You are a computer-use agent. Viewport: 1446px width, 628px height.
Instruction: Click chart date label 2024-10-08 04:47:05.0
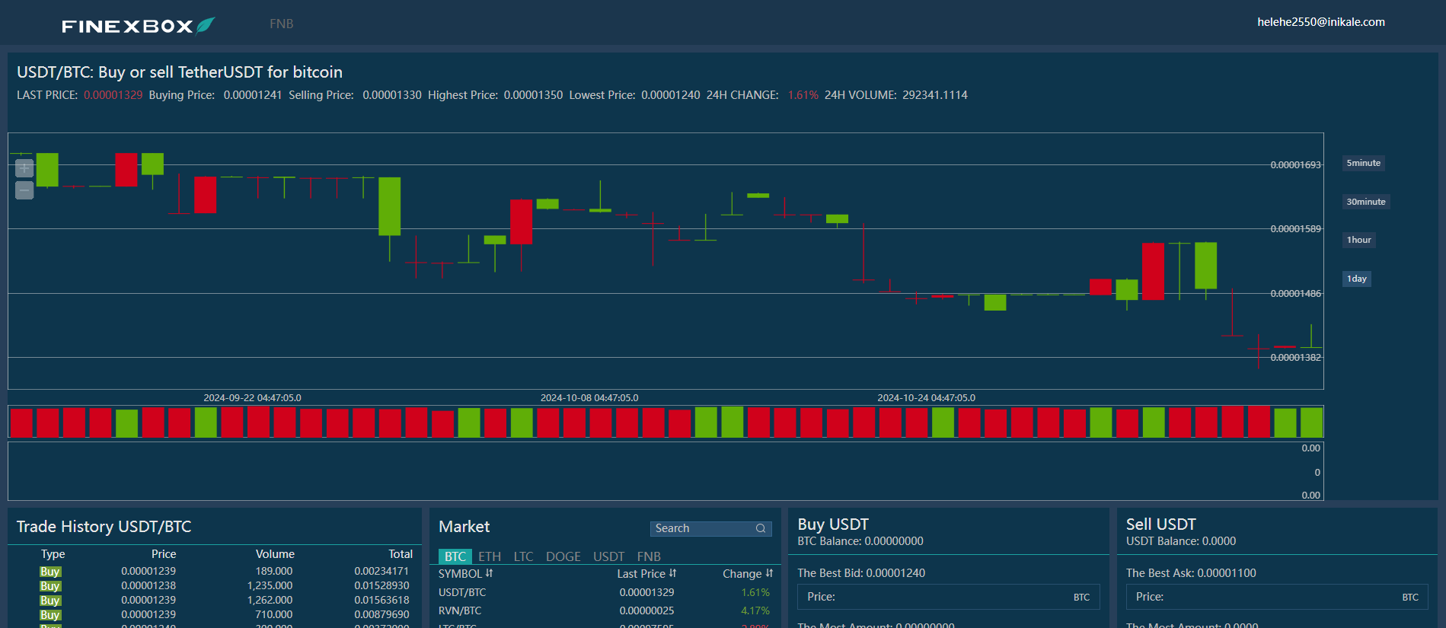click(x=589, y=398)
